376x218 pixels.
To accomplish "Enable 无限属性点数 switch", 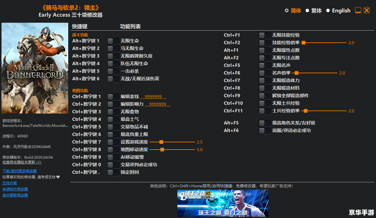I will pyautogui.click(x=265, y=50).
